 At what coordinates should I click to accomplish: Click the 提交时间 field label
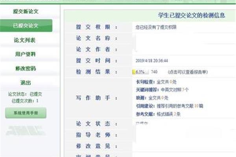coord(96,60)
